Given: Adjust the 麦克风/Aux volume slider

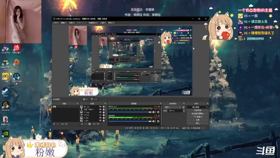Looking at the screenshot, I should 130,112.
